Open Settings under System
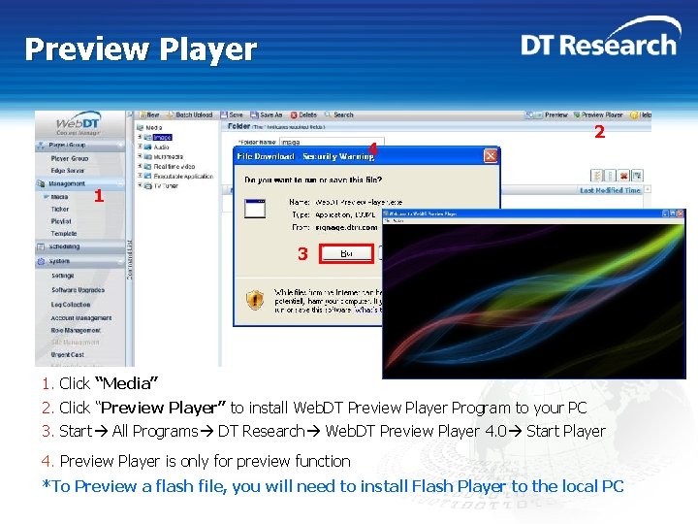 pos(63,276)
